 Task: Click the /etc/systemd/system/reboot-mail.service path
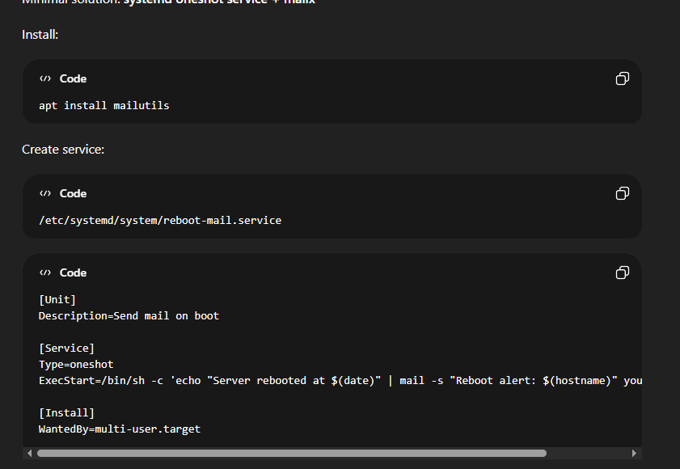coord(159,220)
